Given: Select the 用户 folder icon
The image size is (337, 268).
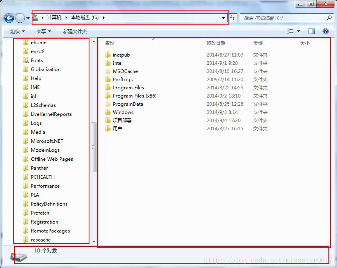Looking at the screenshot, I should pos(108,128).
